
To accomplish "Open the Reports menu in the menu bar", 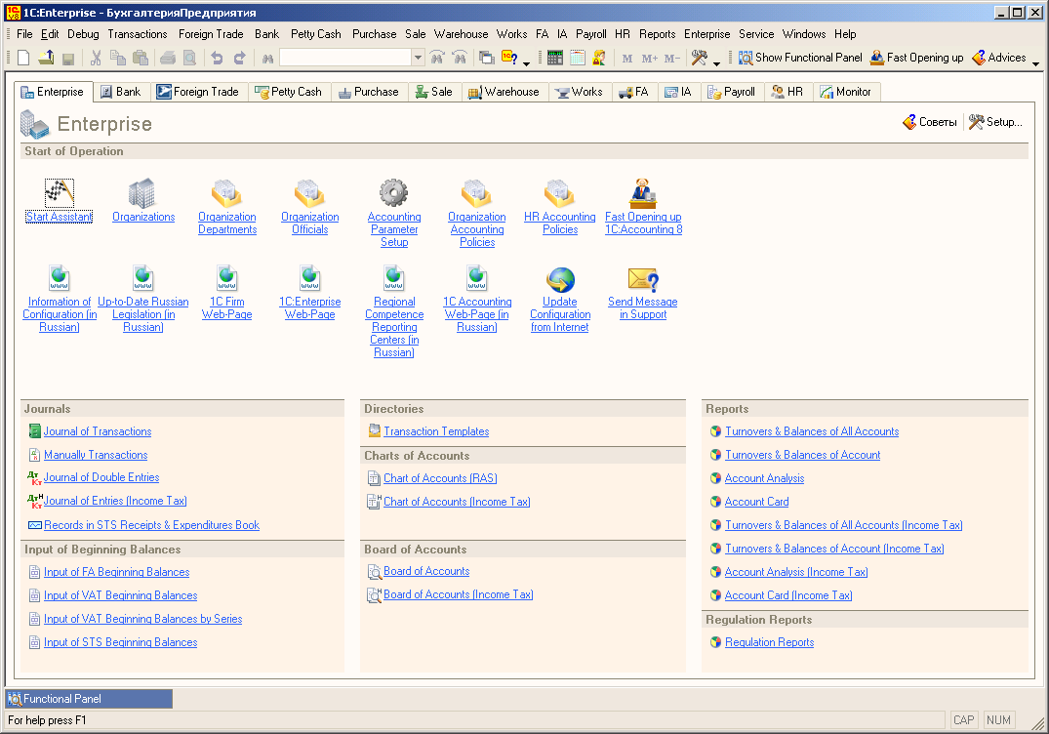I will pyautogui.click(x=657, y=33).
